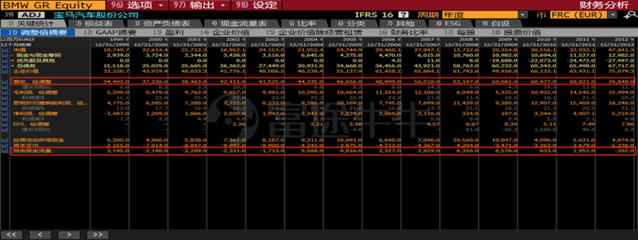
Task: Click 2012 free cash flow value -262.0
Action: pos(624,150)
